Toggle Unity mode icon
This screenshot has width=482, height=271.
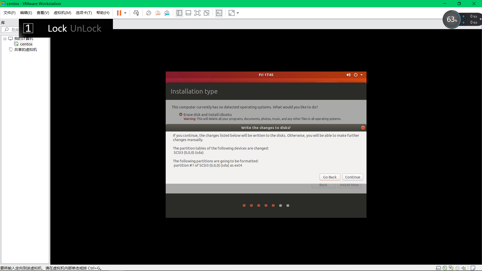click(x=206, y=13)
